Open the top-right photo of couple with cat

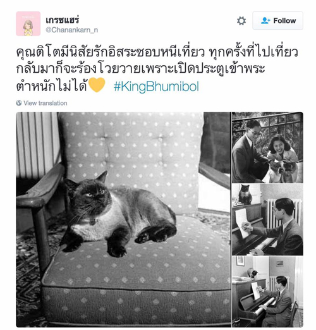pyautogui.click(x=267, y=147)
